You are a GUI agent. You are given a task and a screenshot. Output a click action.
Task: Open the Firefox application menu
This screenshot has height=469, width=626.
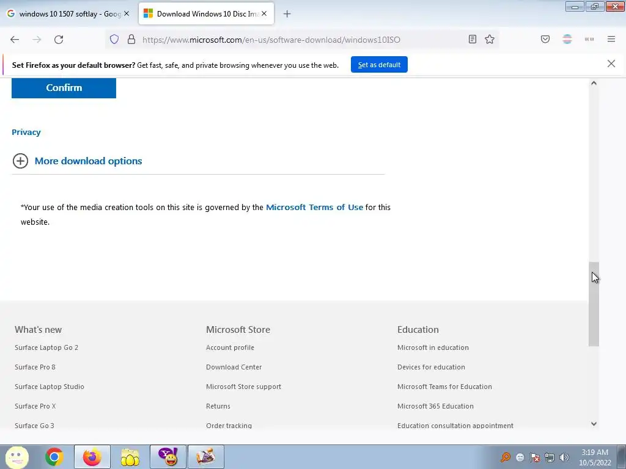click(611, 39)
